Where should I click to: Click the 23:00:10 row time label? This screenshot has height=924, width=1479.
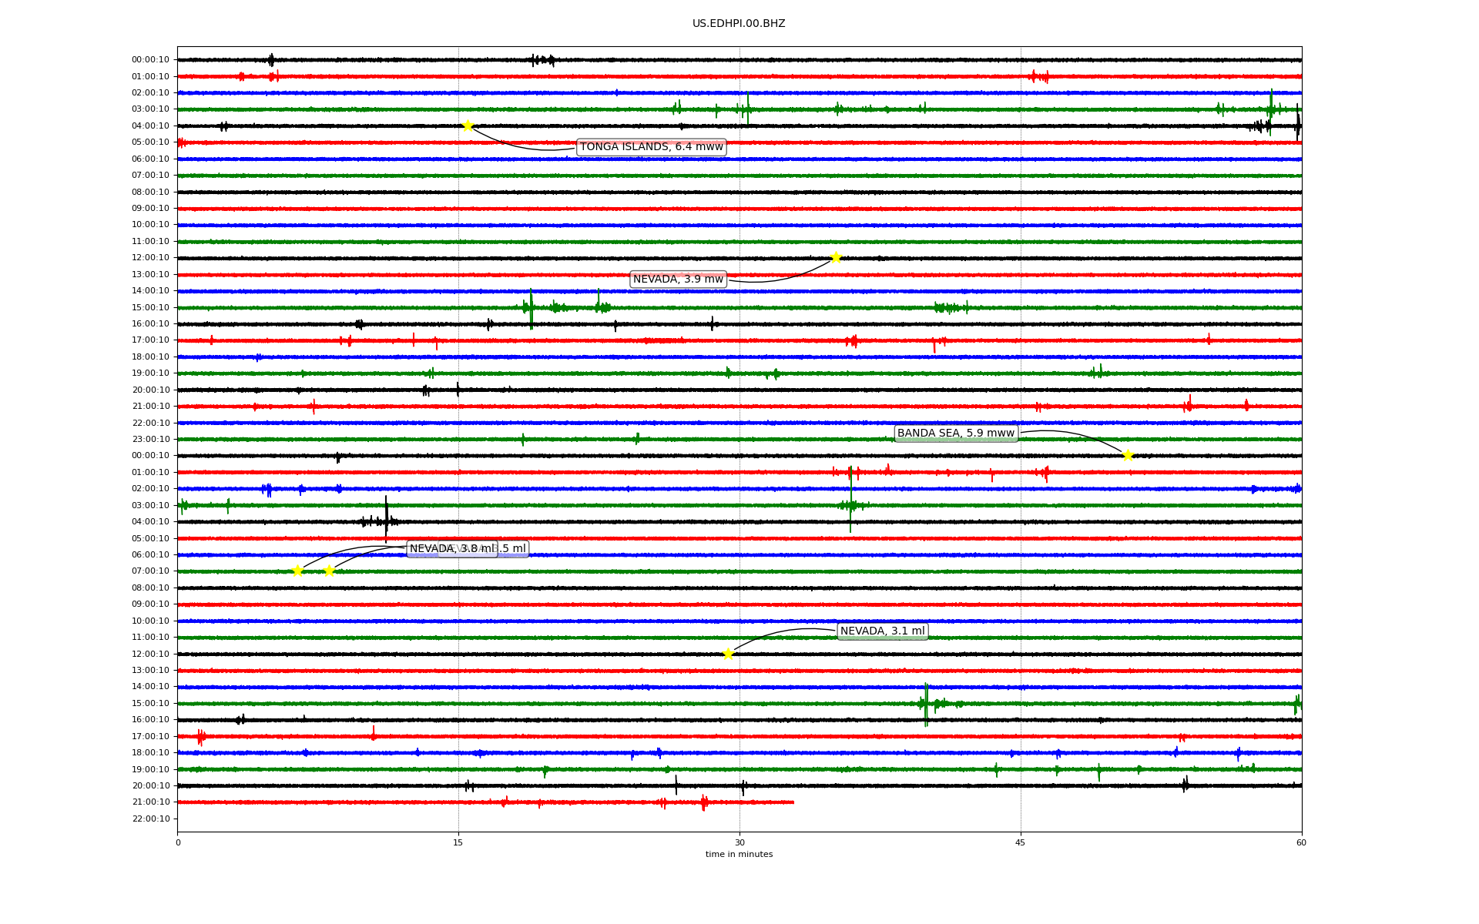click(x=150, y=439)
